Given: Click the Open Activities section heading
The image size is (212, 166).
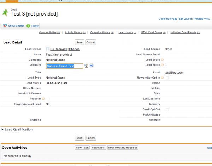Looking at the screenshot, I should [x=14, y=148].
